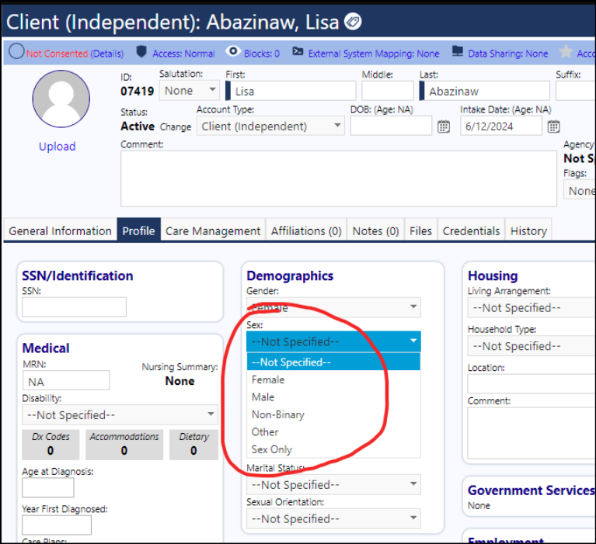The image size is (596, 544).
Task: Open the Not Consented (Details) link
Action: click(x=75, y=54)
